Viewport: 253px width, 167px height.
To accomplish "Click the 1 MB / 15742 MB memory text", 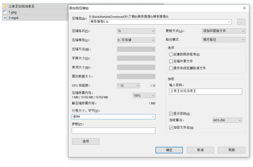I will point(90,97).
